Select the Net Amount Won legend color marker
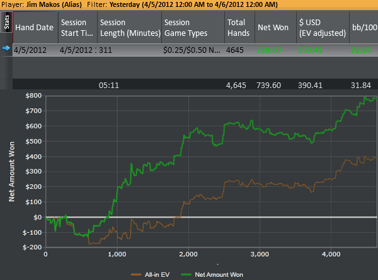378x280 pixels. (186, 274)
